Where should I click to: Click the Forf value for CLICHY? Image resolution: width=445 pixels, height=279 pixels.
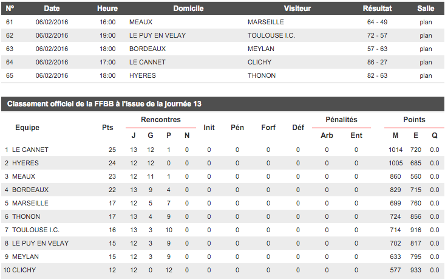268,270
